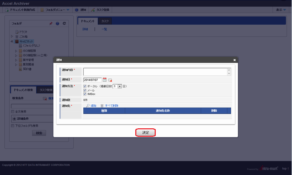
Task: Switch to the タスク検索 tab
Action: (45, 90)
